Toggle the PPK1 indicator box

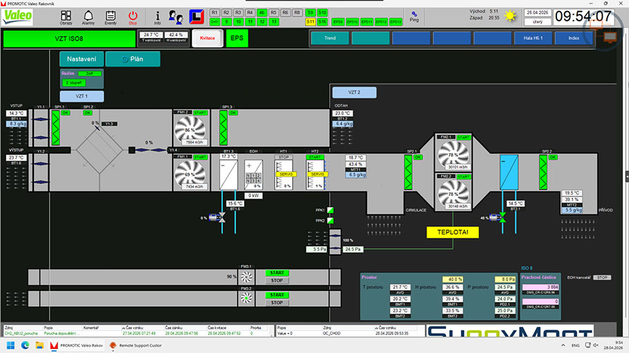pyautogui.click(x=330, y=210)
